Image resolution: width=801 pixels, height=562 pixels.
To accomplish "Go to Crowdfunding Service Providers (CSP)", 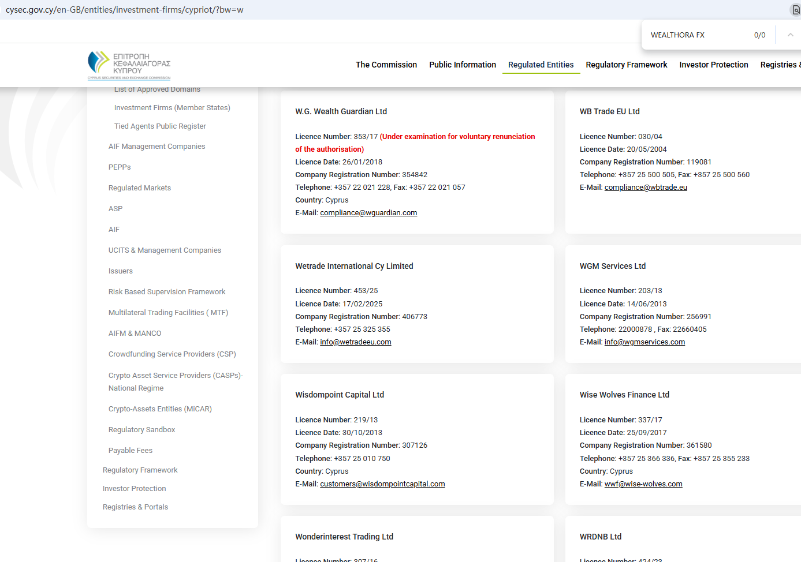I will 172,354.
